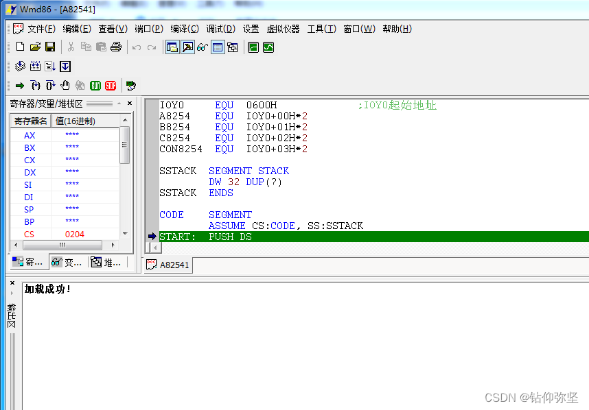Click the Redo arrow icon

(x=152, y=47)
